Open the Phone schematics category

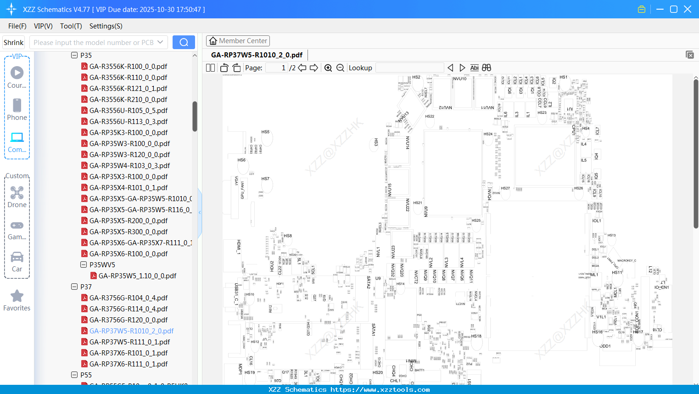(x=17, y=110)
